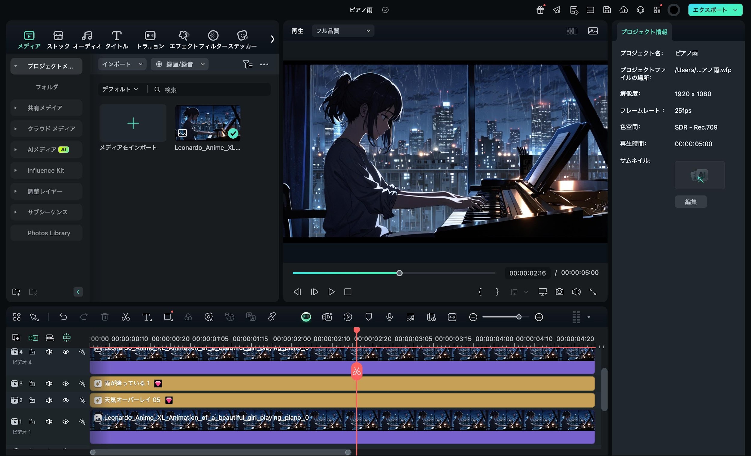Open the フル品質 playback quality dropdown

point(342,30)
